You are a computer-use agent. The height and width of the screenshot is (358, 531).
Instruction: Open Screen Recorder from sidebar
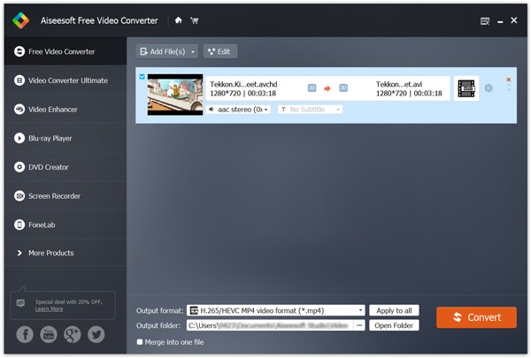pos(65,196)
